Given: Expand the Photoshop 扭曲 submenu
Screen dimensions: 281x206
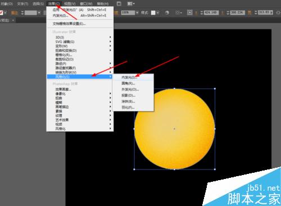Looking at the screenshot, I should pos(80,98).
